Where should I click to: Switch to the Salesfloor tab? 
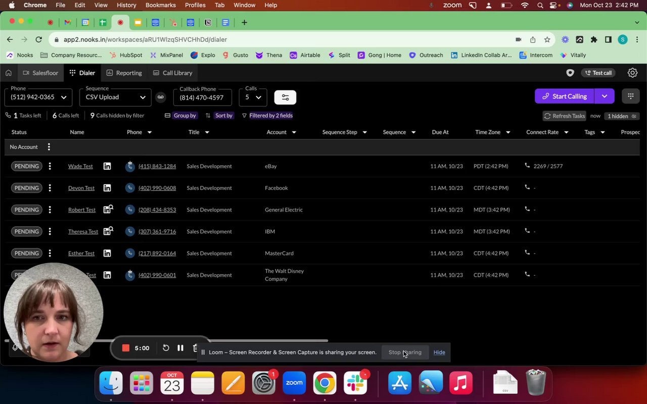40,73
